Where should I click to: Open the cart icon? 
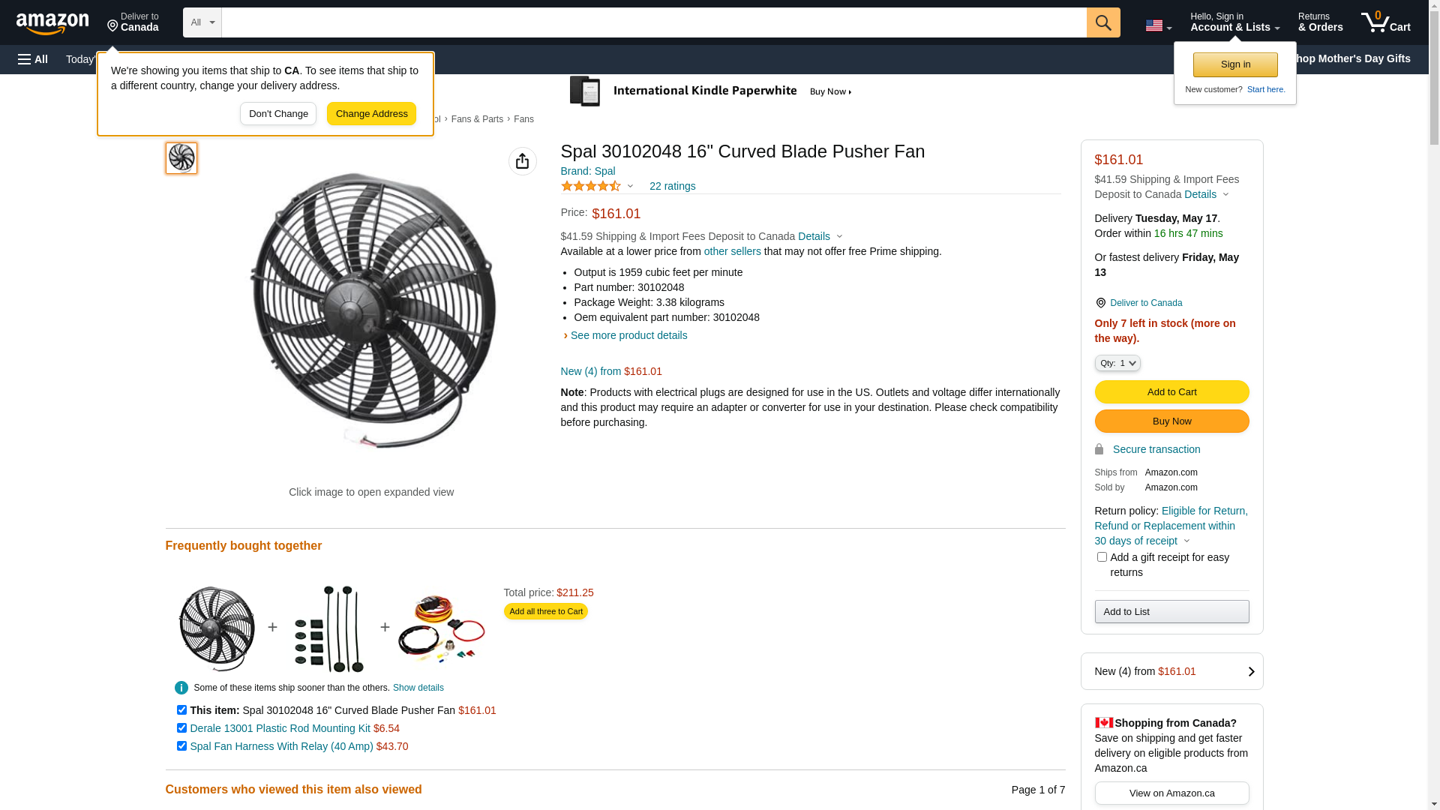tap(1385, 22)
